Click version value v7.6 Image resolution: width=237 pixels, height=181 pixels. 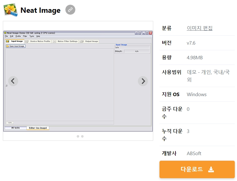(x=191, y=43)
